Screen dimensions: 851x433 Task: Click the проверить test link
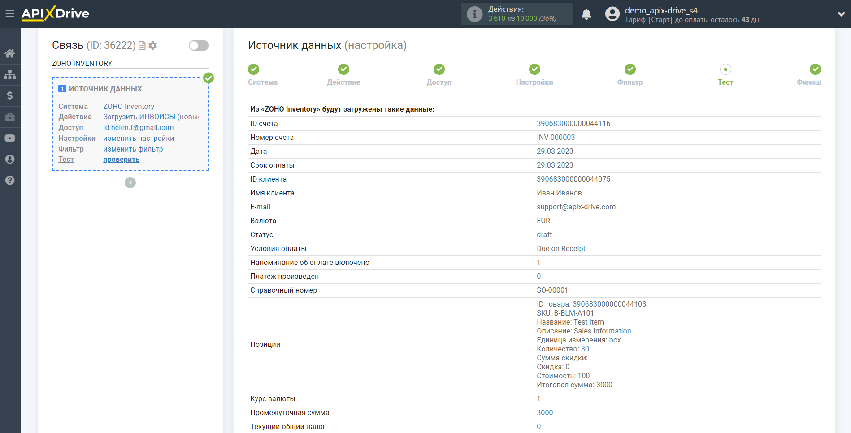[x=122, y=160]
